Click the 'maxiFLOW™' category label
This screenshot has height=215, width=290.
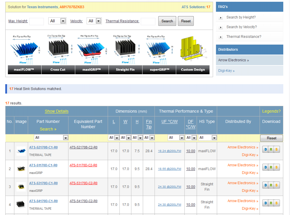click(24, 70)
